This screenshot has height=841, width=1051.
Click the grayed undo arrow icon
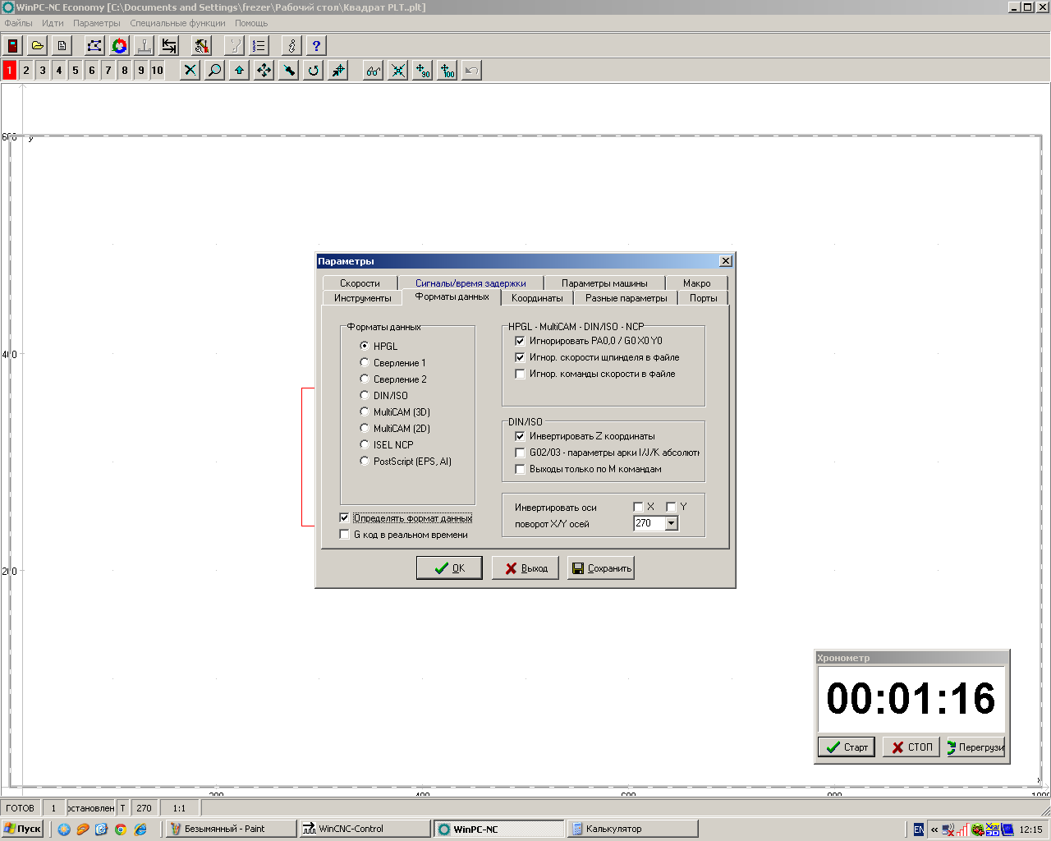471,70
